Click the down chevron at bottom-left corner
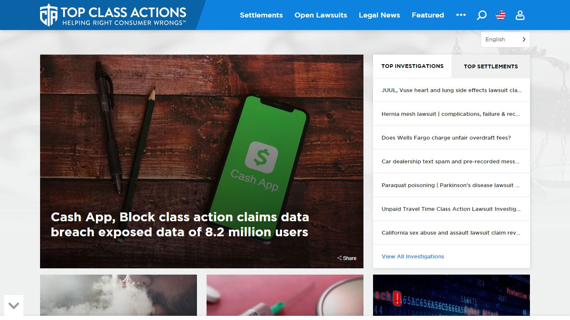Viewport: 570px width, 320px height. pyautogui.click(x=14, y=305)
